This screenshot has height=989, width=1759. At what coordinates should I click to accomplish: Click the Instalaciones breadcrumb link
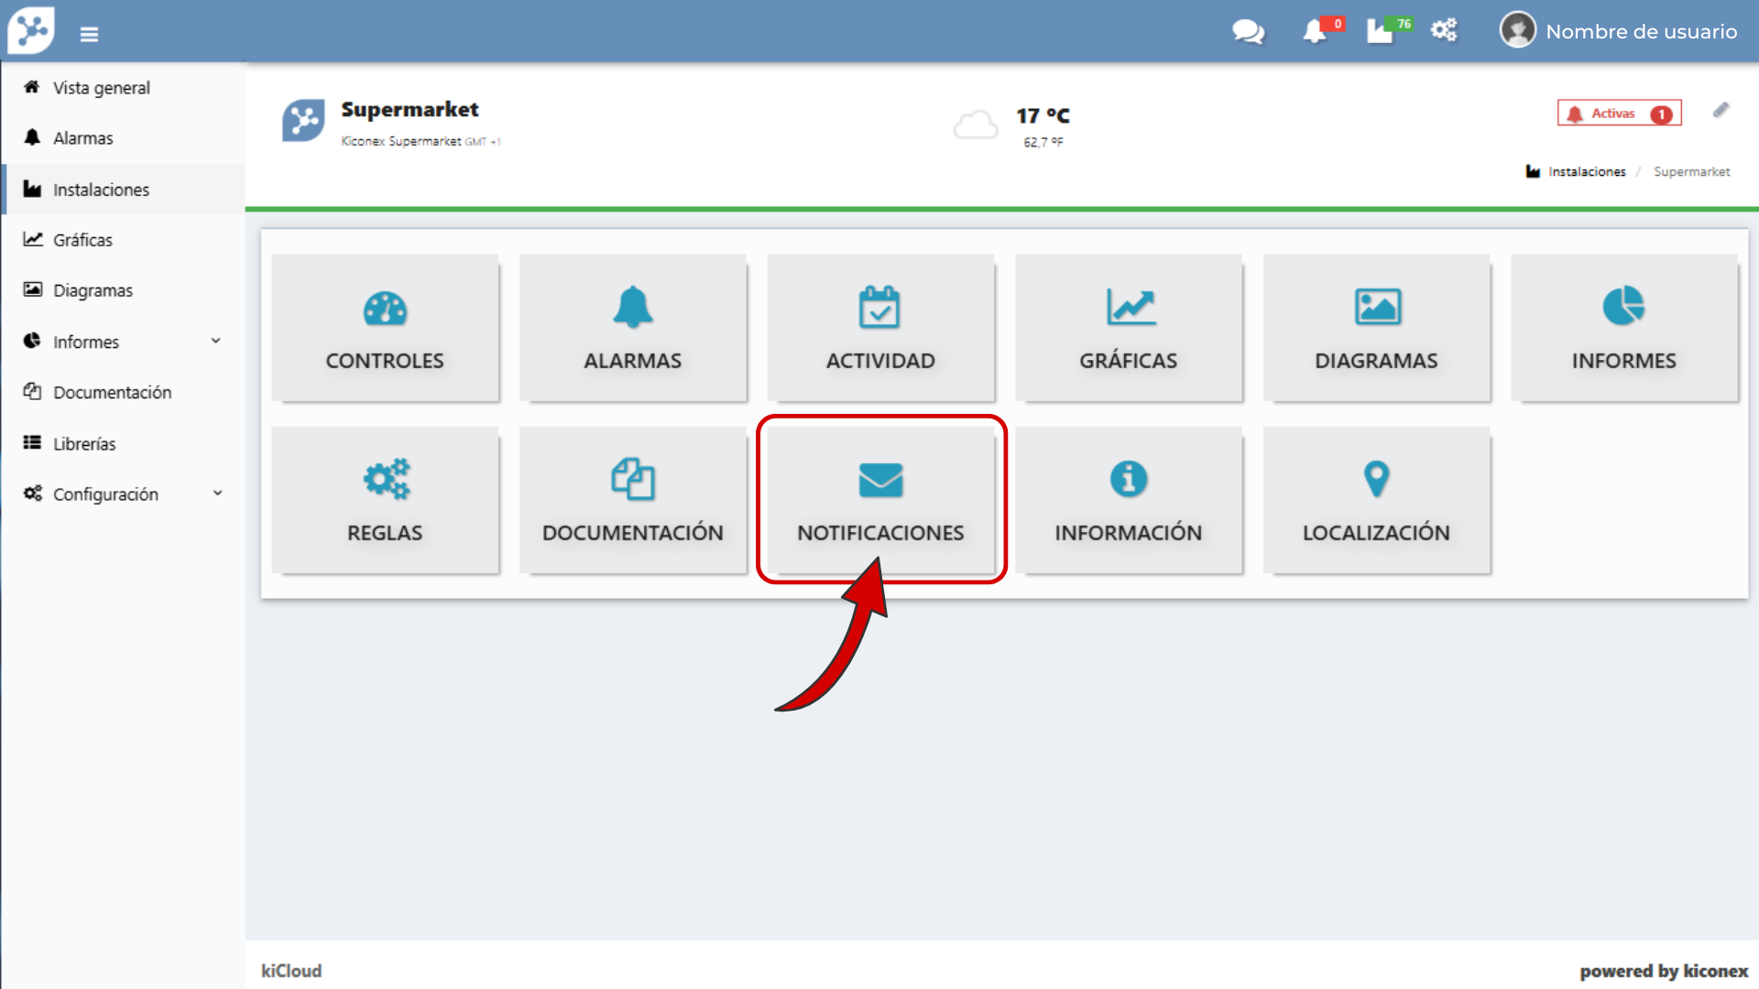1586,172
